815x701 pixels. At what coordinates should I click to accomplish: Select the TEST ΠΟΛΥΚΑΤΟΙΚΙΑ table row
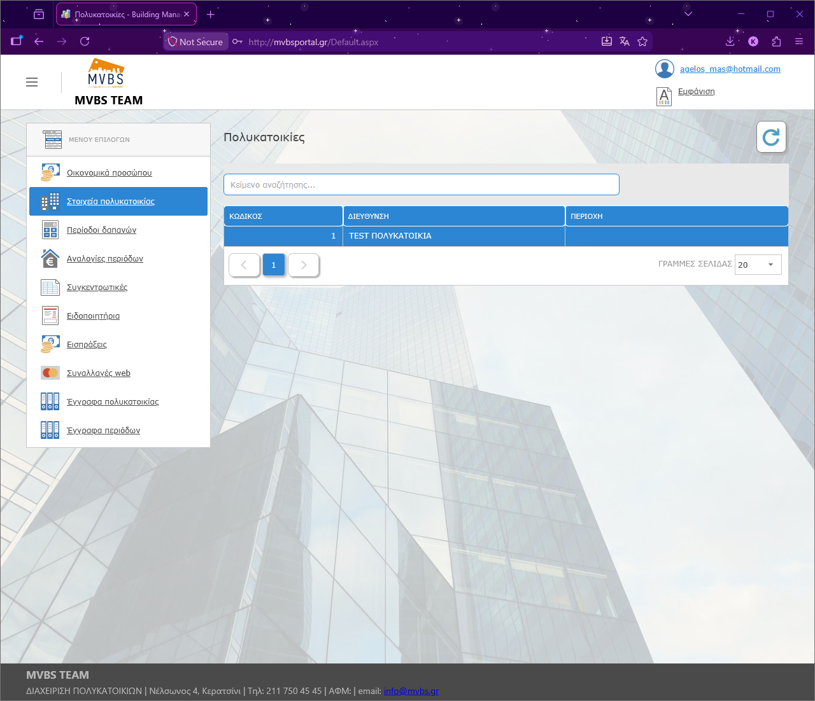pyautogui.click(x=506, y=236)
